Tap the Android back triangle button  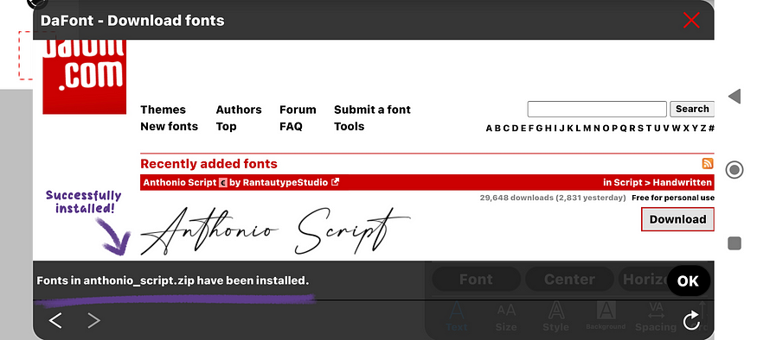pos(735,96)
